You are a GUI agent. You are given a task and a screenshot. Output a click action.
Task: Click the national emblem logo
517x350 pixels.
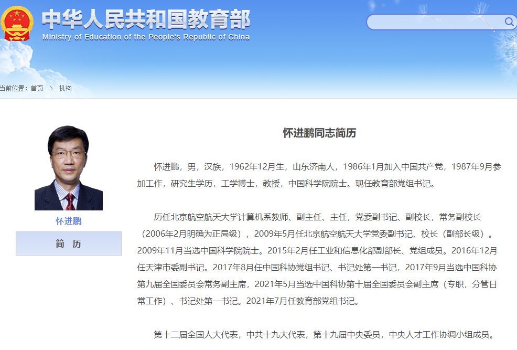tap(17, 23)
